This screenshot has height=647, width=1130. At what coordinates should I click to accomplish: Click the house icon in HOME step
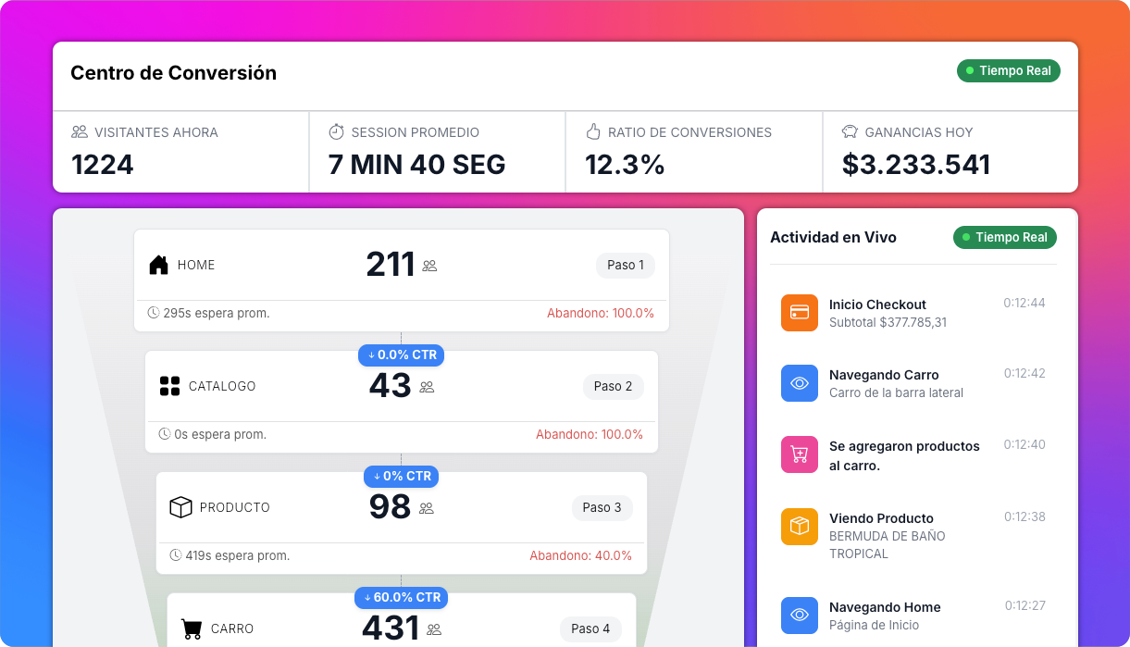click(159, 265)
